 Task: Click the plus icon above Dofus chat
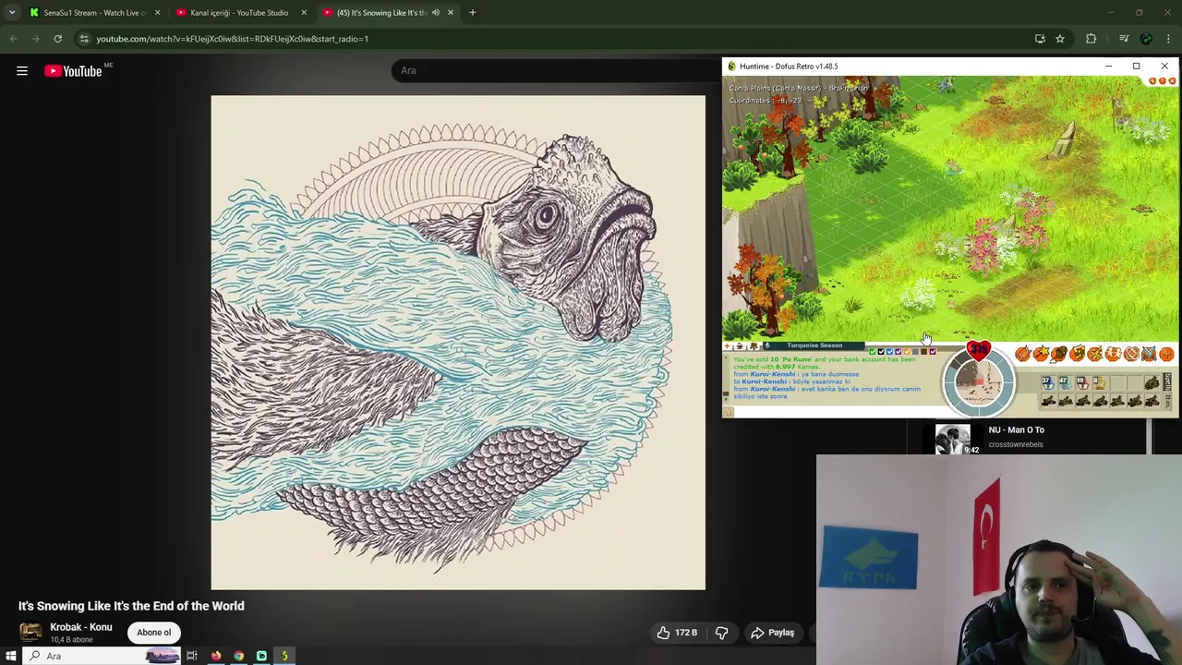coord(727,345)
